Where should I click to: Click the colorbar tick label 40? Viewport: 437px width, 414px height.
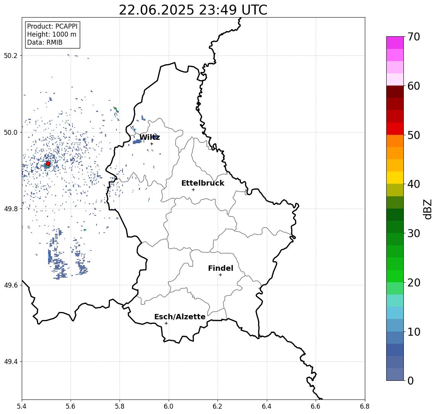point(414,184)
